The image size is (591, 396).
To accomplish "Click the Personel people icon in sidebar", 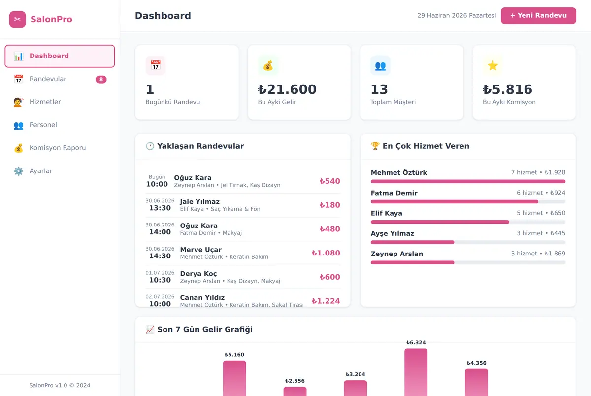I will 18,125.
